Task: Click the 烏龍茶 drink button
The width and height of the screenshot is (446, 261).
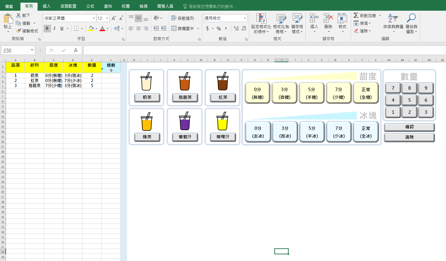Action: click(185, 98)
